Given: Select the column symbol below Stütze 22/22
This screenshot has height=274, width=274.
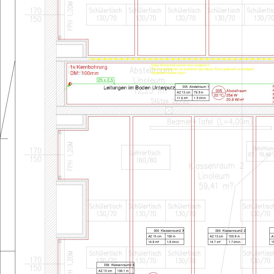Looking at the screenshot, I should (169, 110).
